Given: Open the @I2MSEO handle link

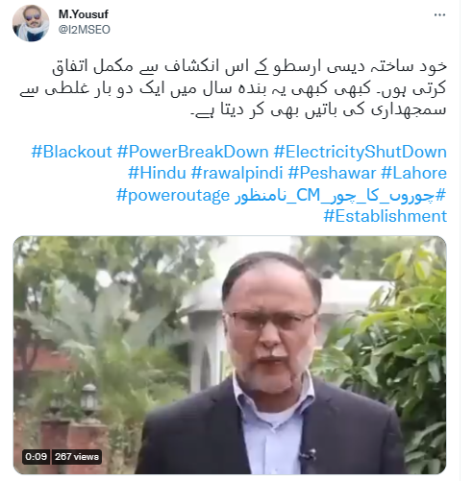Looking at the screenshot, I should point(85,30).
